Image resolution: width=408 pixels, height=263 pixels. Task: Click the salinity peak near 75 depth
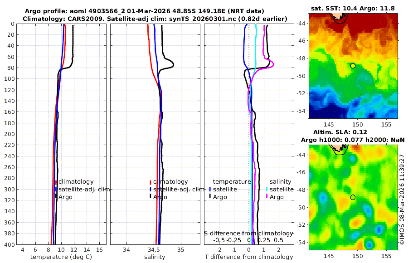[173, 64]
